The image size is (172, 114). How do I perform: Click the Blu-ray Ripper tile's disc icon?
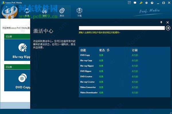coord(22,47)
